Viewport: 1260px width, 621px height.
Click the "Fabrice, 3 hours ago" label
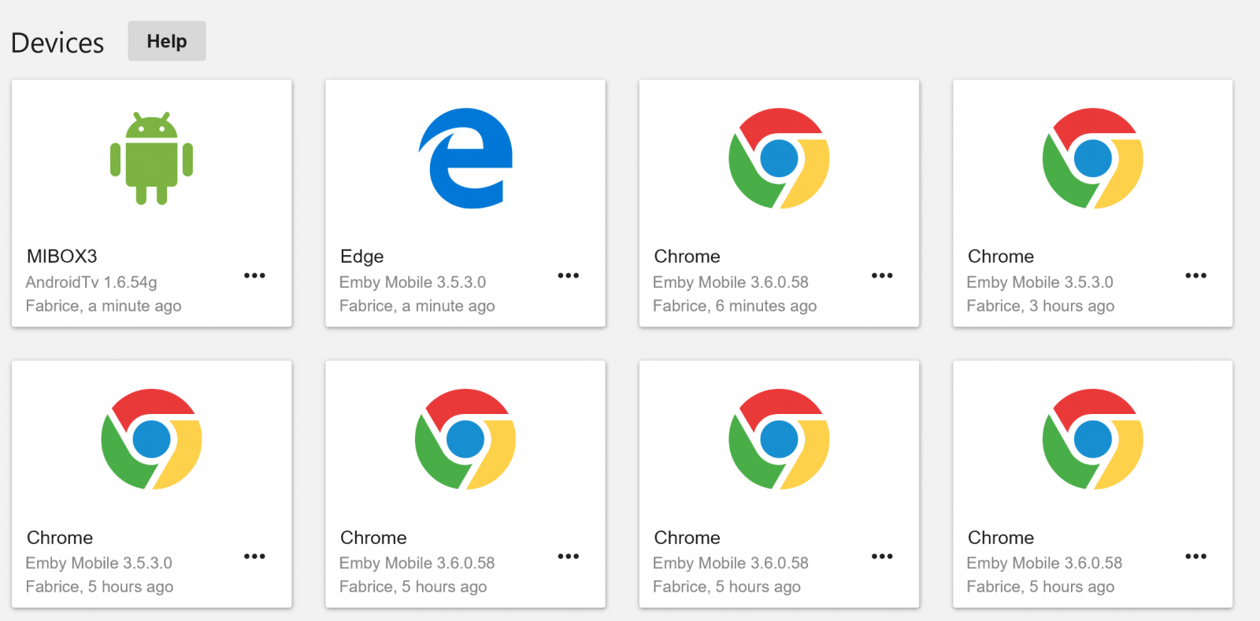click(x=1040, y=306)
